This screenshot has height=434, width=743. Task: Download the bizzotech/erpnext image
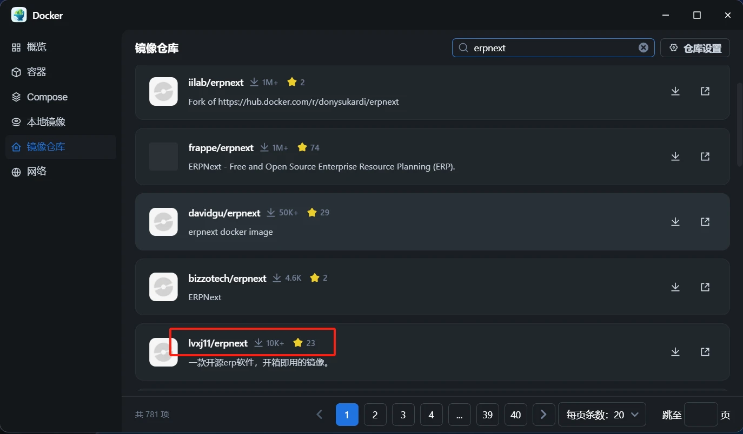[675, 287]
